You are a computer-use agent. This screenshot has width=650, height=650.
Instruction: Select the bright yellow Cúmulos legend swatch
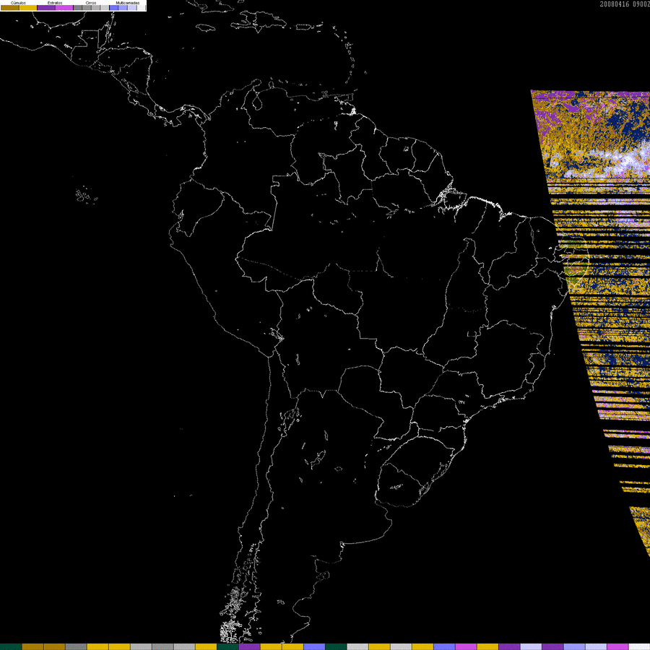(x=28, y=7)
